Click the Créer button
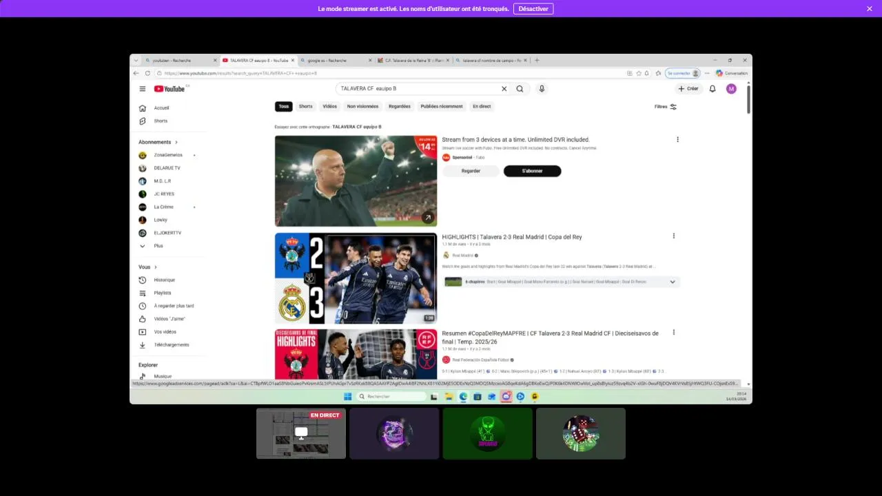This screenshot has width=882, height=496. coord(688,89)
